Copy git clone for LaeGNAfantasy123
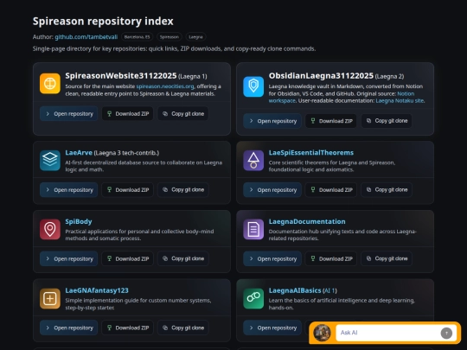467x350 pixels. (182, 328)
